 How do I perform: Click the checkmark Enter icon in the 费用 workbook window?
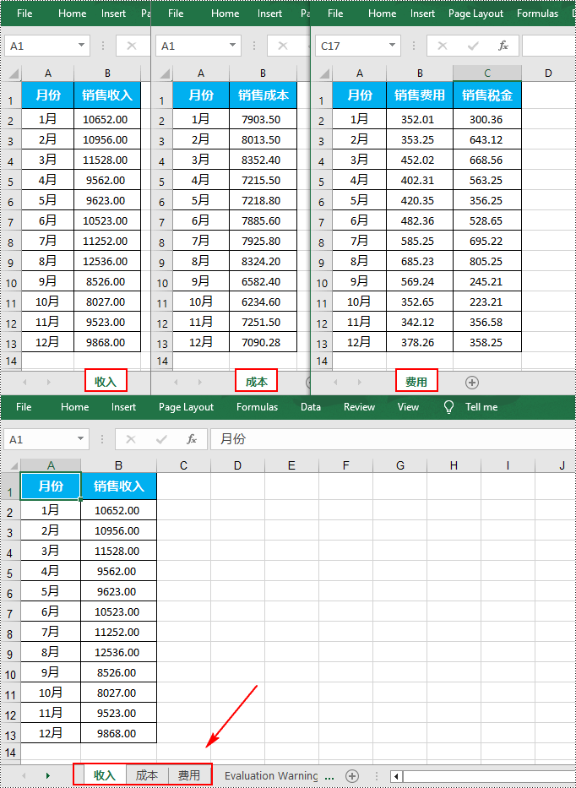(x=473, y=46)
